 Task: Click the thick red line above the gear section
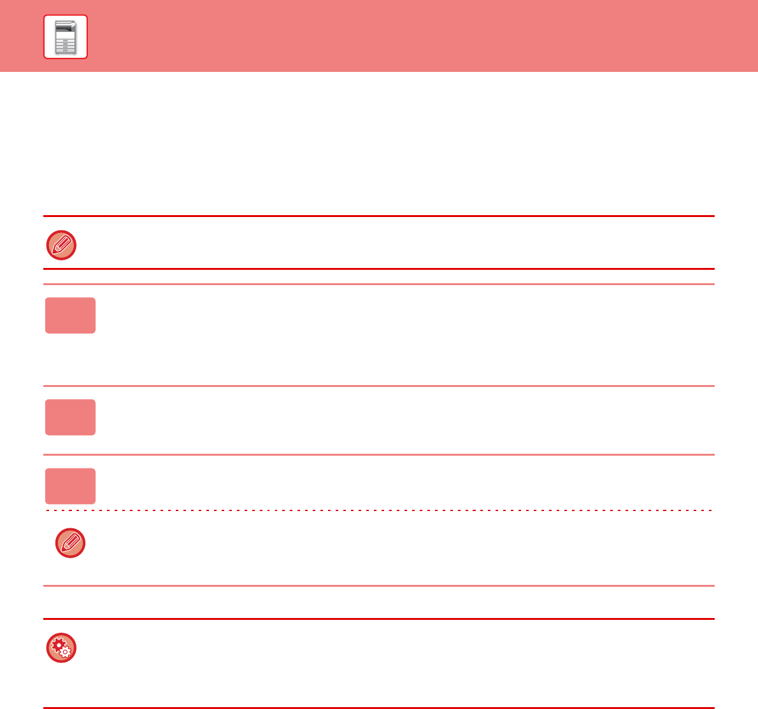(379, 619)
